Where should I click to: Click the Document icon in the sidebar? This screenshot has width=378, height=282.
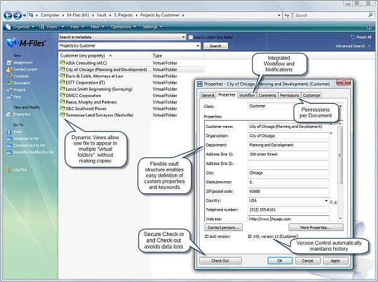coord(9,83)
